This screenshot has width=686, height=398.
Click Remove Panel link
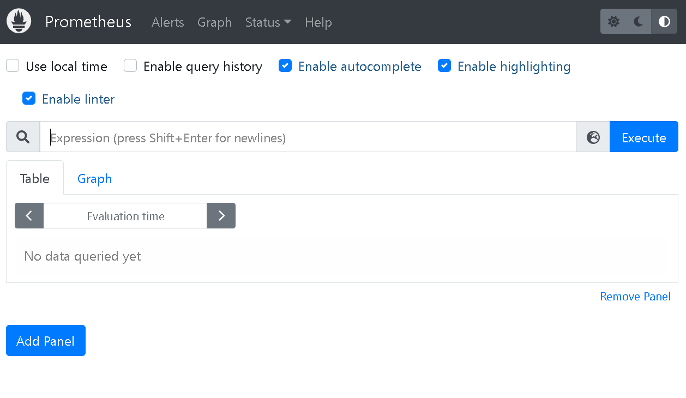635,296
